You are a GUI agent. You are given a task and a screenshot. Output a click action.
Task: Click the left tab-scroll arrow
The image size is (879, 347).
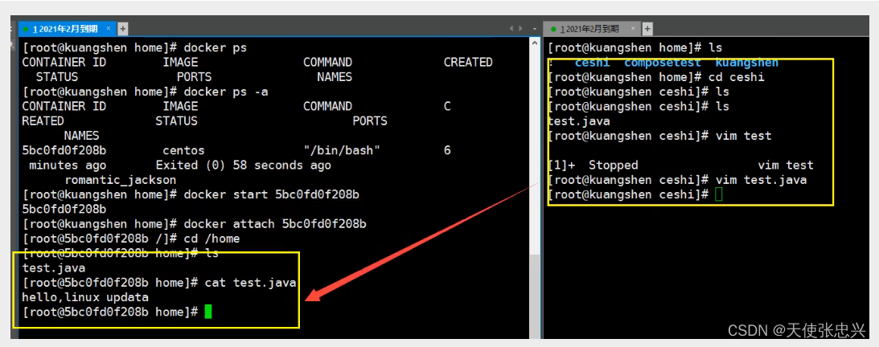(511, 29)
